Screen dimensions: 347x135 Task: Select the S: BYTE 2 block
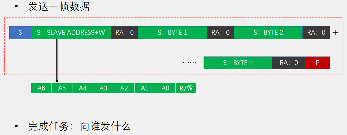tap(268, 33)
